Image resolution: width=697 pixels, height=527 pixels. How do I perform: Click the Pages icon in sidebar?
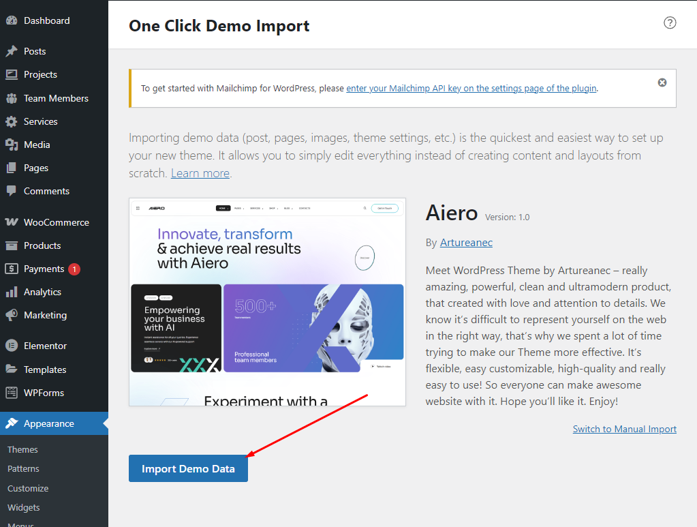point(12,168)
